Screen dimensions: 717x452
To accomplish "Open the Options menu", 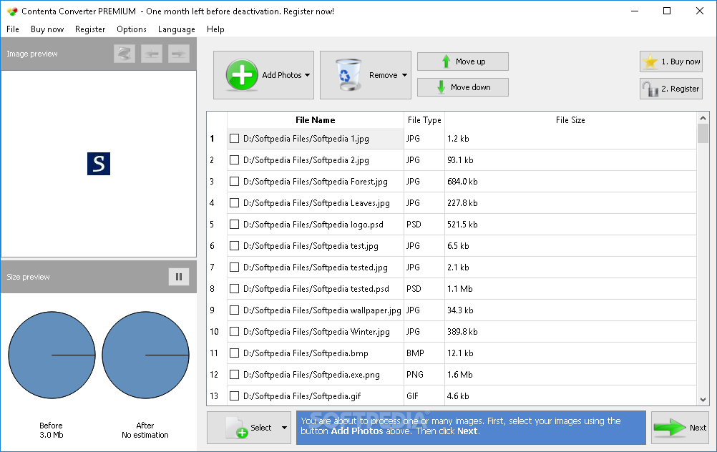I will (x=132, y=29).
